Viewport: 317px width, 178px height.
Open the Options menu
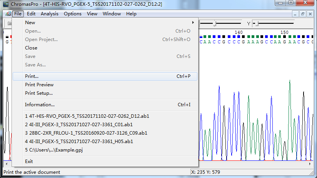pyautogui.click(x=72, y=14)
